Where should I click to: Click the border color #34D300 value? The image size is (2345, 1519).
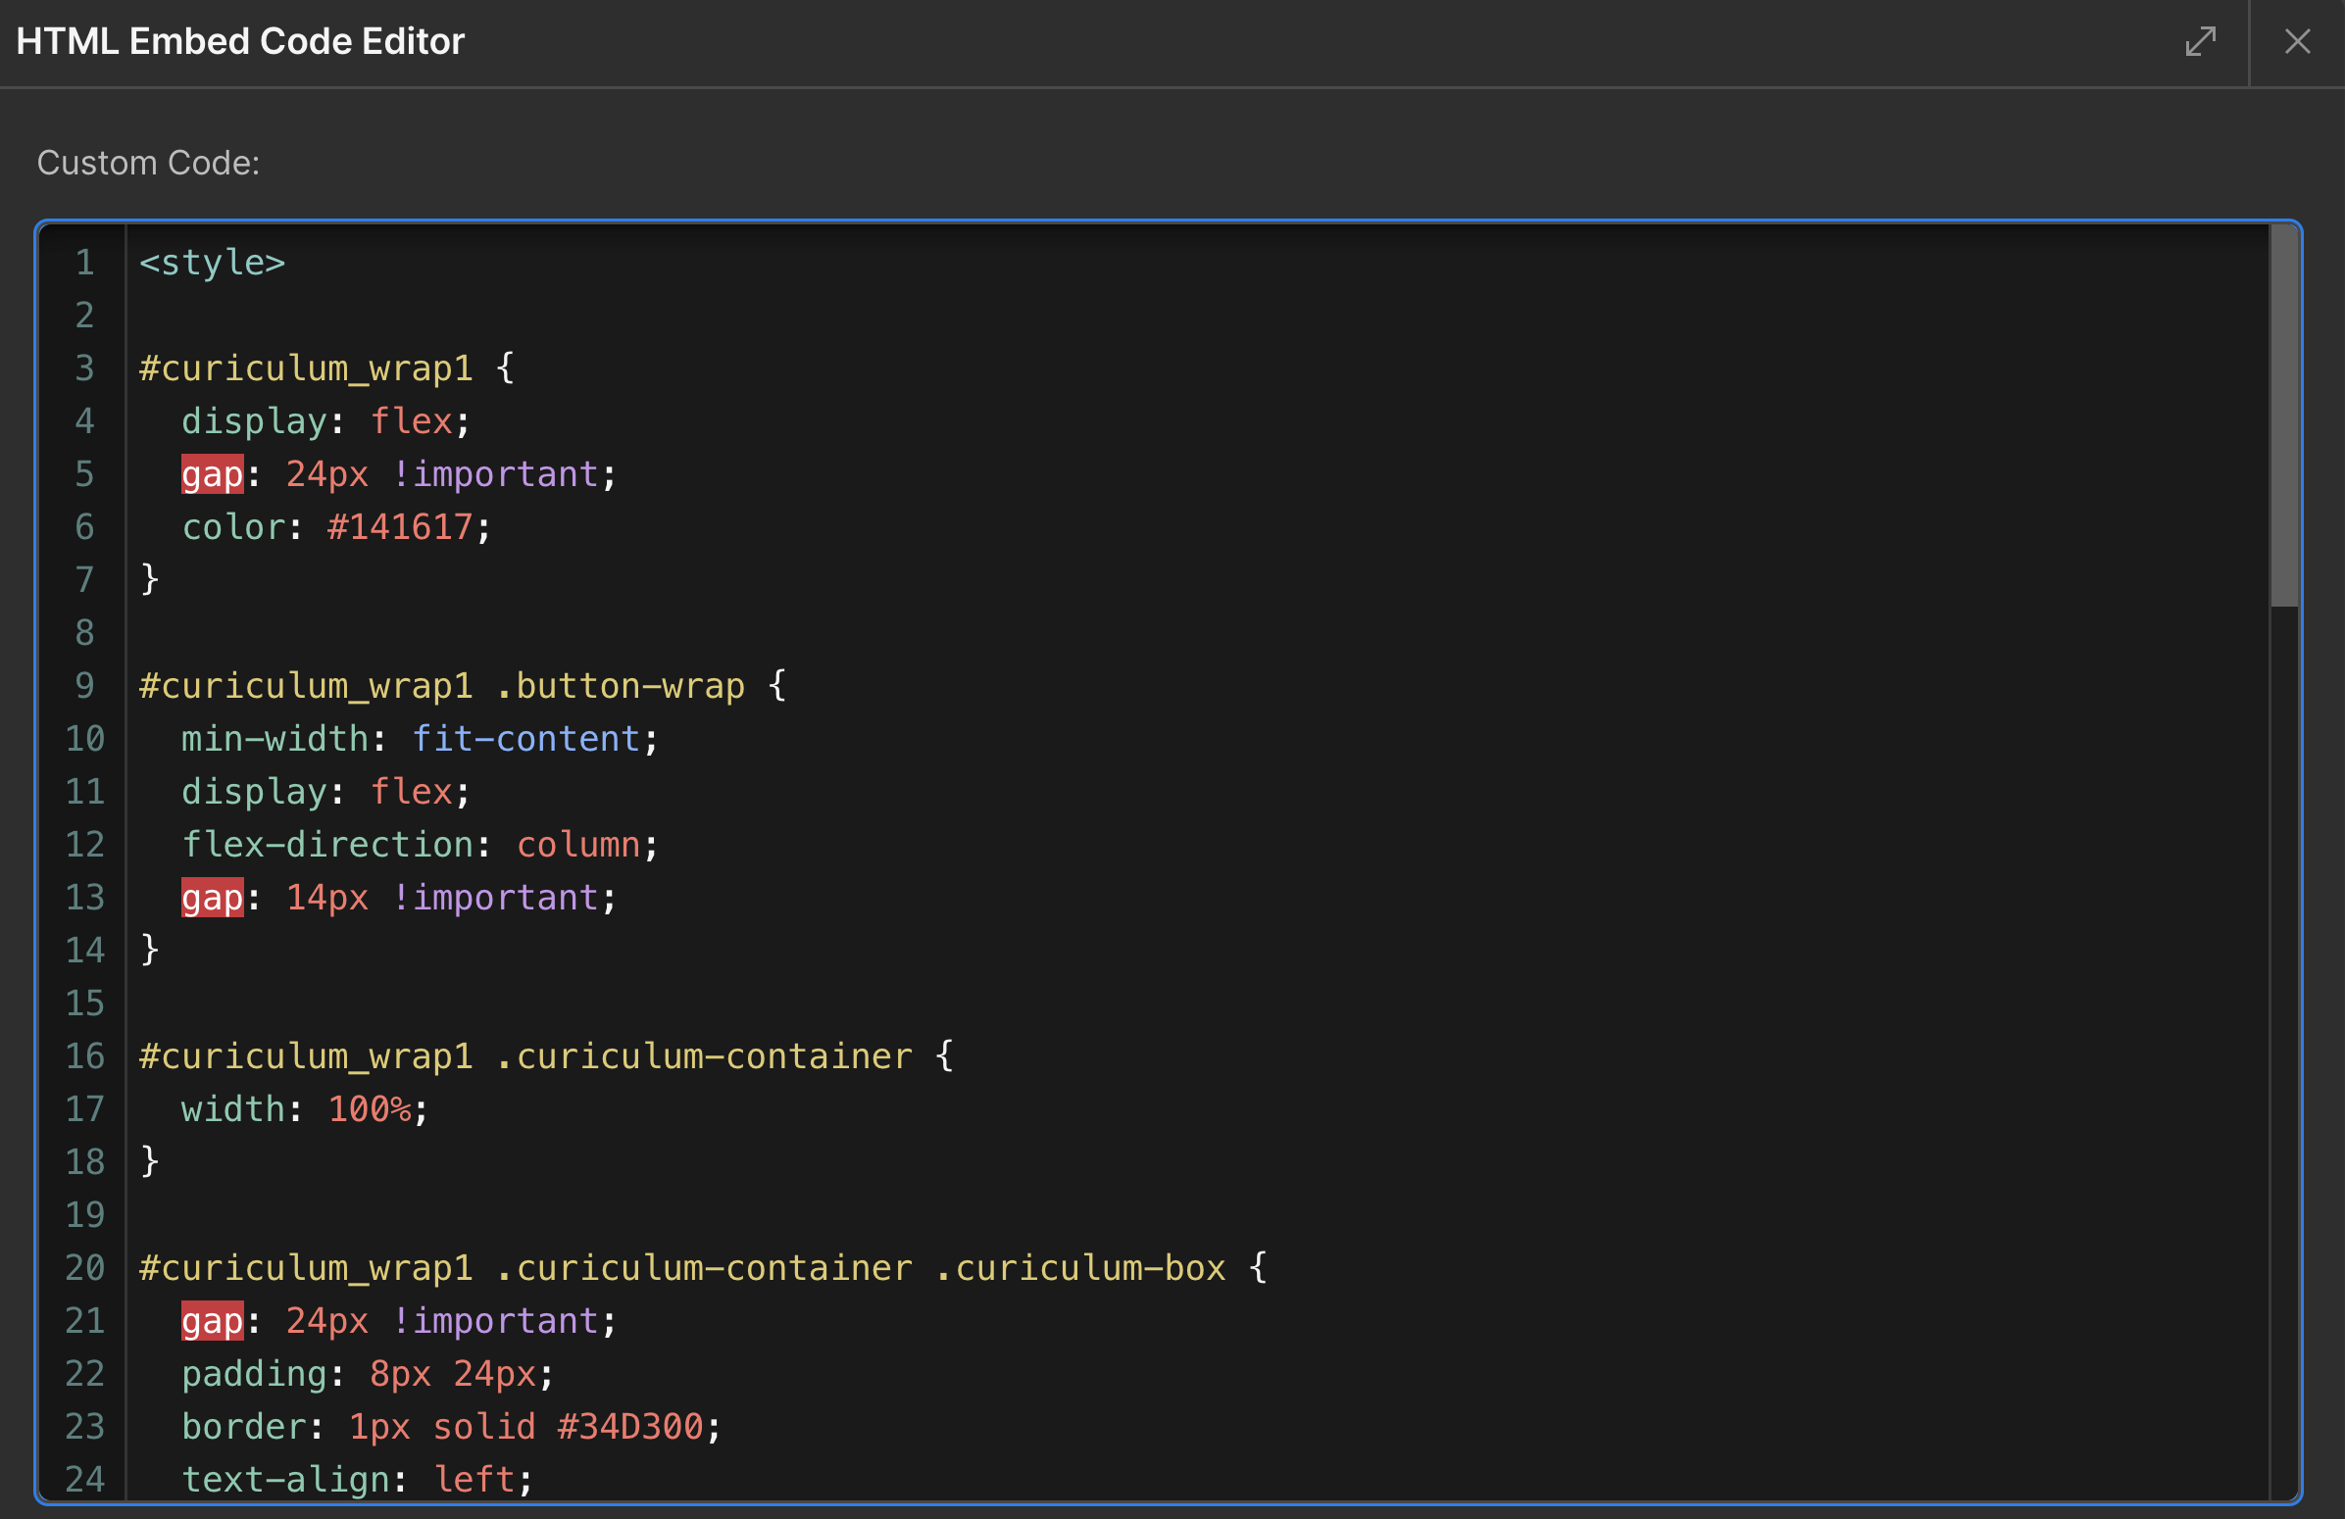click(x=630, y=1427)
